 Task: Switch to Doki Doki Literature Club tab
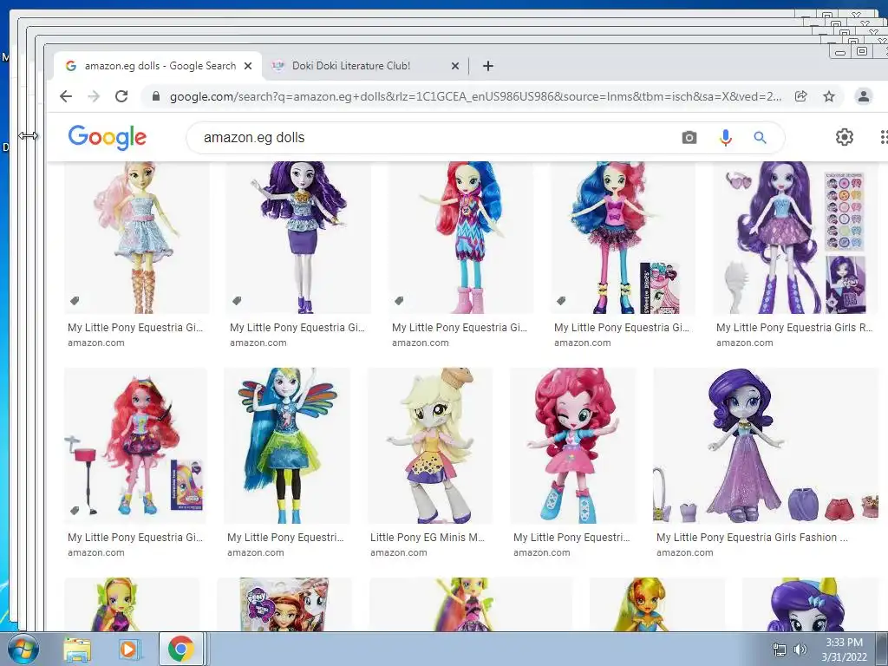(365, 66)
